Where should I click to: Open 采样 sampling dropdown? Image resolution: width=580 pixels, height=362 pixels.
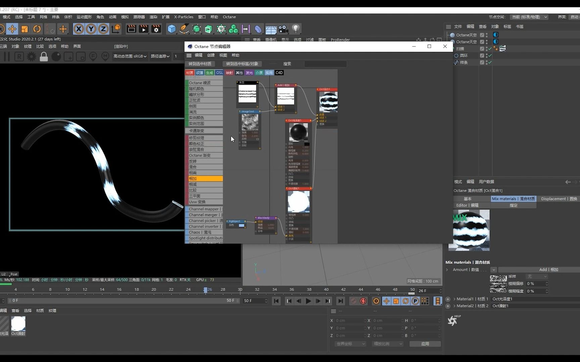tap(537, 277)
